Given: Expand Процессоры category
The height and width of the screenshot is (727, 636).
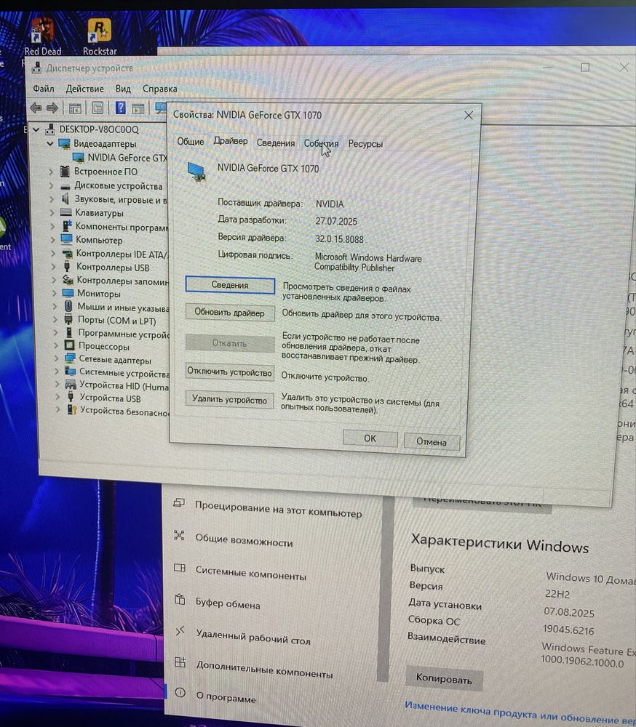Looking at the screenshot, I should [56, 345].
